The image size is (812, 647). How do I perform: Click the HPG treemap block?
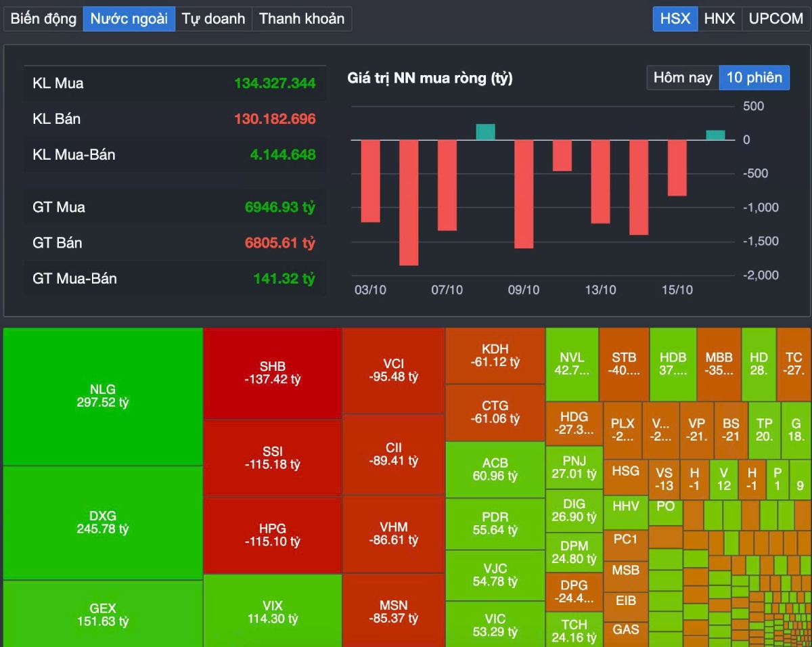pos(272,535)
